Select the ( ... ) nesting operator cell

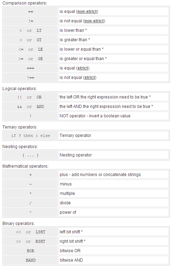point(30,155)
